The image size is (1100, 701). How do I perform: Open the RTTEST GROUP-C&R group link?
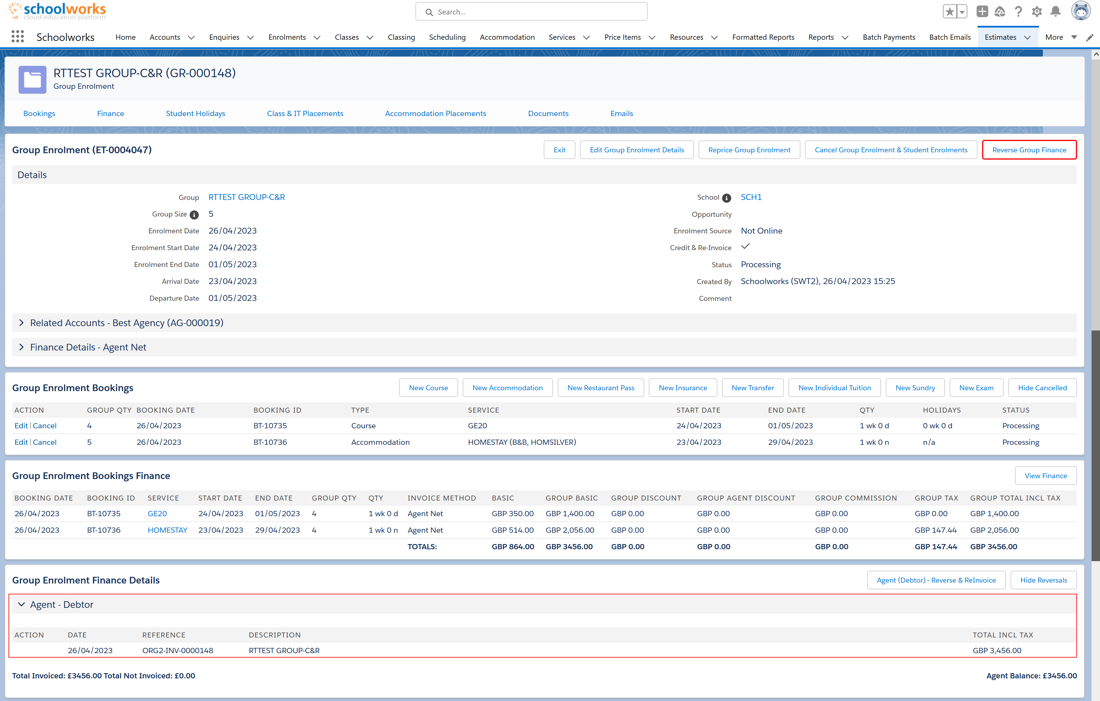point(246,197)
